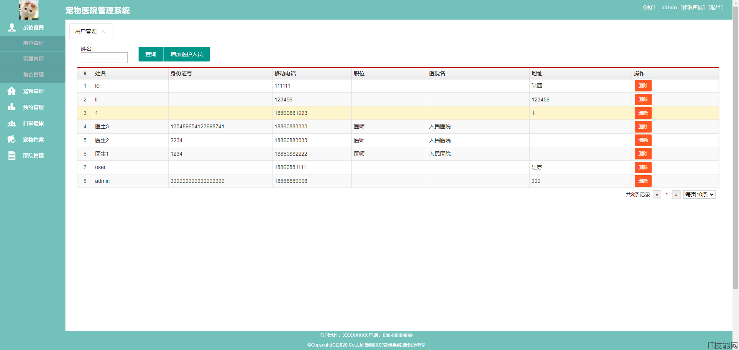Click the 增加医护人员 button

point(187,54)
